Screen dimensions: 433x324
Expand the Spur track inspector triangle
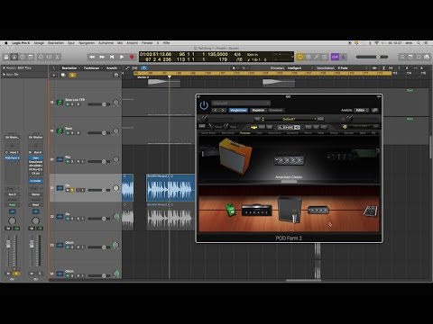coord(4,75)
